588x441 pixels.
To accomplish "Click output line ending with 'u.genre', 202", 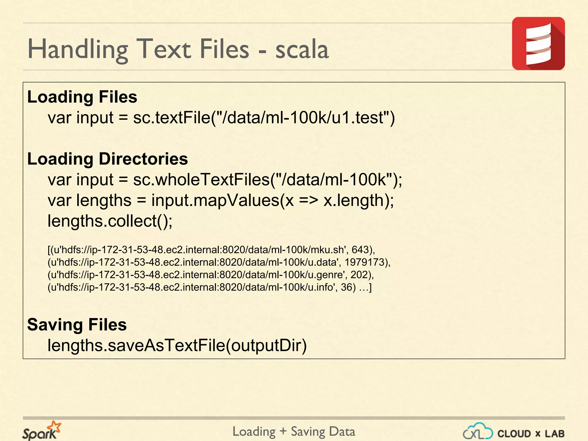I will (x=211, y=275).
